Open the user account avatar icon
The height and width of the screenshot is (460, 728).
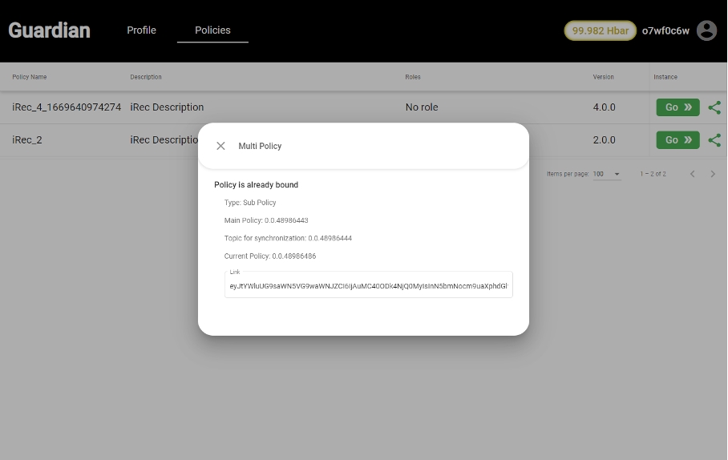click(706, 30)
